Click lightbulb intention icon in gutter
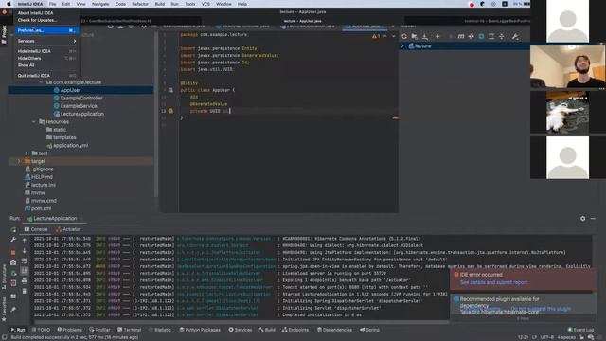Viewport: 606px width, 341px height. tap(170, 111)
